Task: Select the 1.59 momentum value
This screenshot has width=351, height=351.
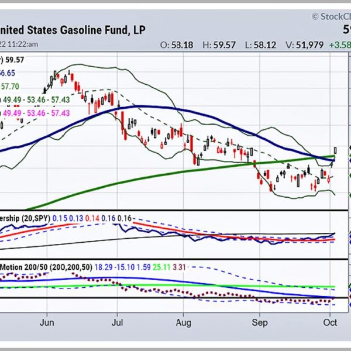Action: (143, 267)
